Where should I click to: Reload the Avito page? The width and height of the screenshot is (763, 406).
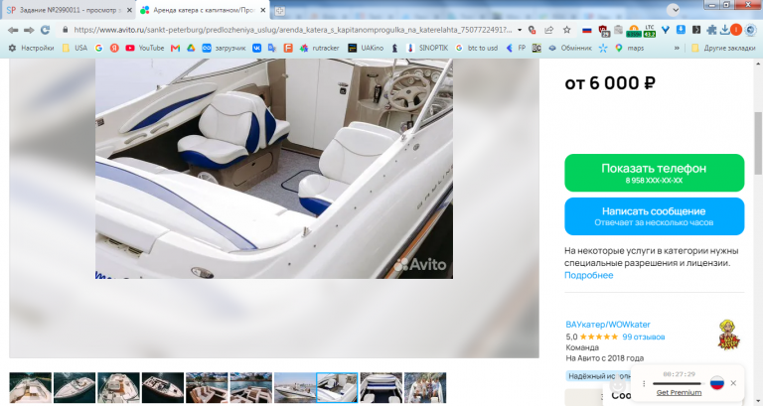coord(45,30)
